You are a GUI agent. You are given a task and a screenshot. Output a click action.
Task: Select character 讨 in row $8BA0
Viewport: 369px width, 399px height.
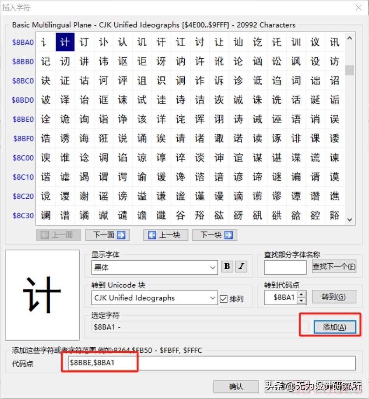(x=200, y=42)
